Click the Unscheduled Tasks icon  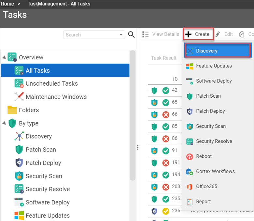[x=19, y=83]
